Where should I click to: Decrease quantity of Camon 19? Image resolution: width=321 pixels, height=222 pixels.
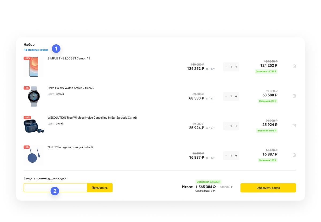tap(226, 67)
